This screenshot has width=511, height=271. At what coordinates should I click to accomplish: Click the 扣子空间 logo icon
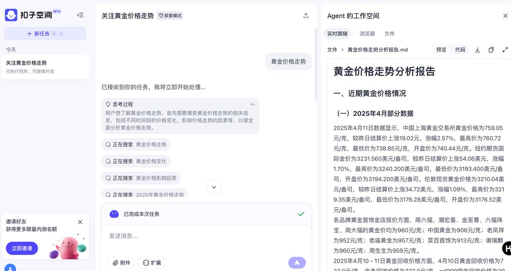pos(11,15)
